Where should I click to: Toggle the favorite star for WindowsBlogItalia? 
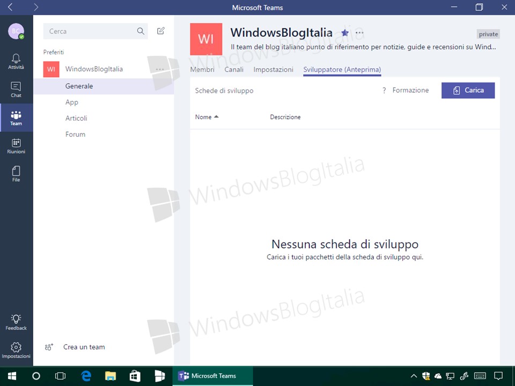(x=345, y=33)
